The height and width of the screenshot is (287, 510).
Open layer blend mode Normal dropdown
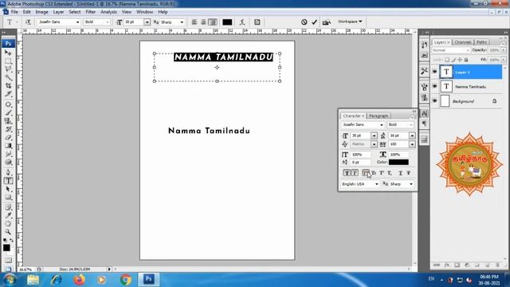click(451, 50)
